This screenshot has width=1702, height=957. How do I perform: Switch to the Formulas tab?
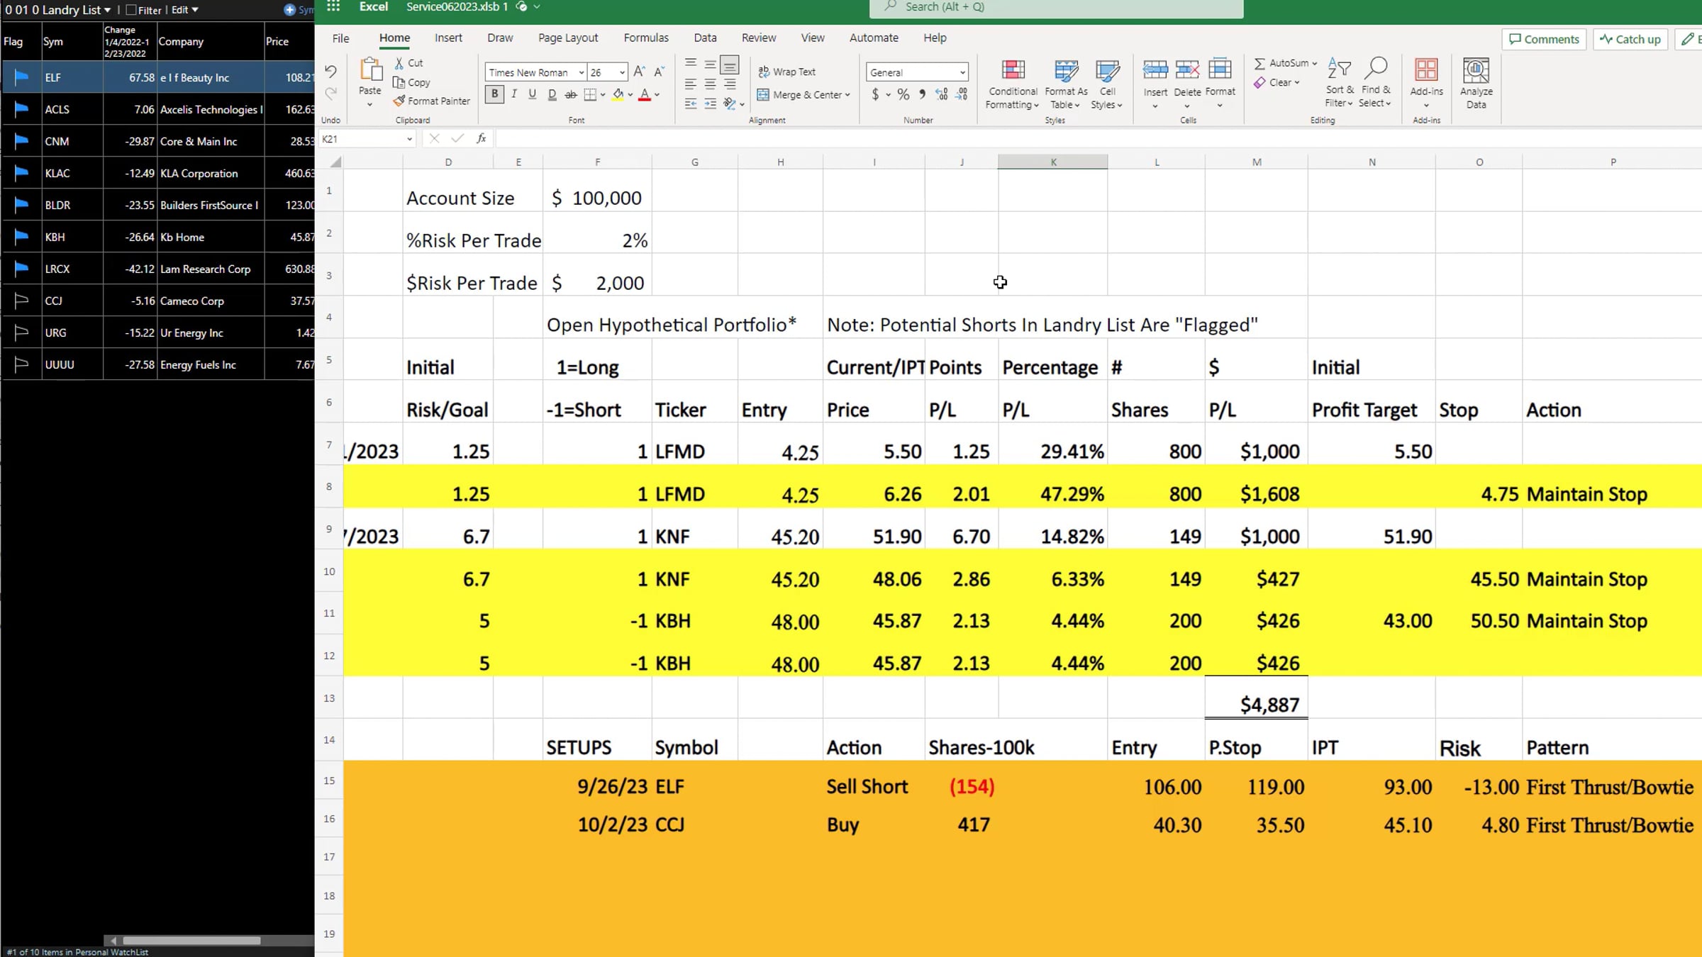point(646,38)
